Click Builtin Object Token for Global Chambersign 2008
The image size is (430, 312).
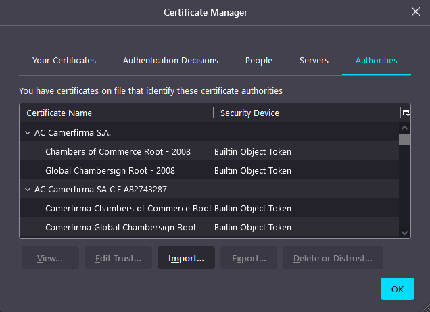tap(253, 171)
